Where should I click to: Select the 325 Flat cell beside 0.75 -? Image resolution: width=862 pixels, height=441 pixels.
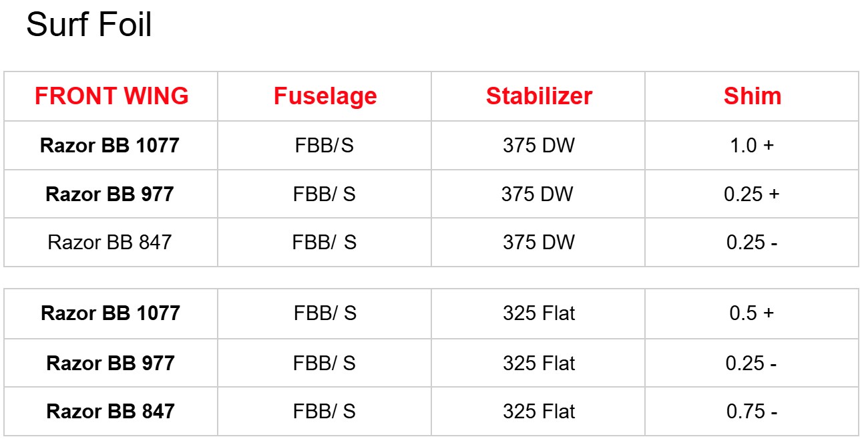coord(538,412)
